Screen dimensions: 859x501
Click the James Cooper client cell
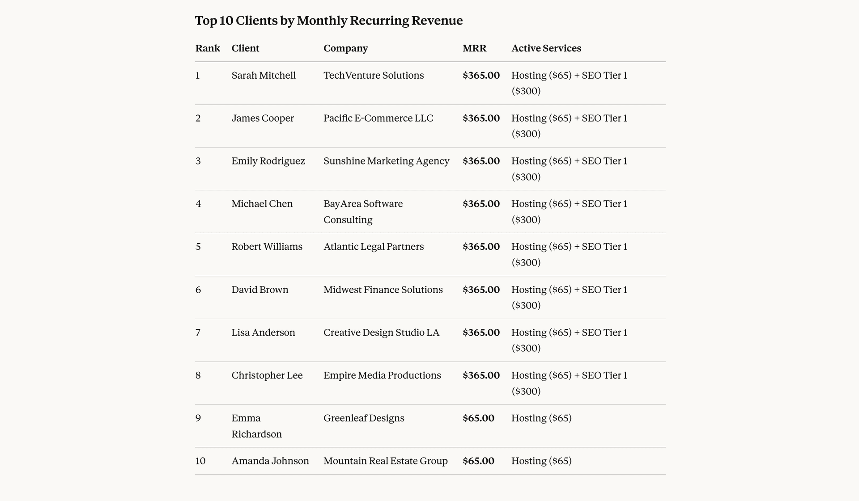(x=263, y=118)
